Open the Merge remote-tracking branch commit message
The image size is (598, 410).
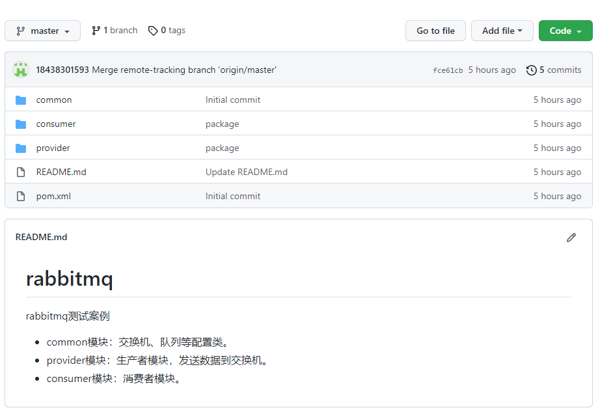pos(184,70)
